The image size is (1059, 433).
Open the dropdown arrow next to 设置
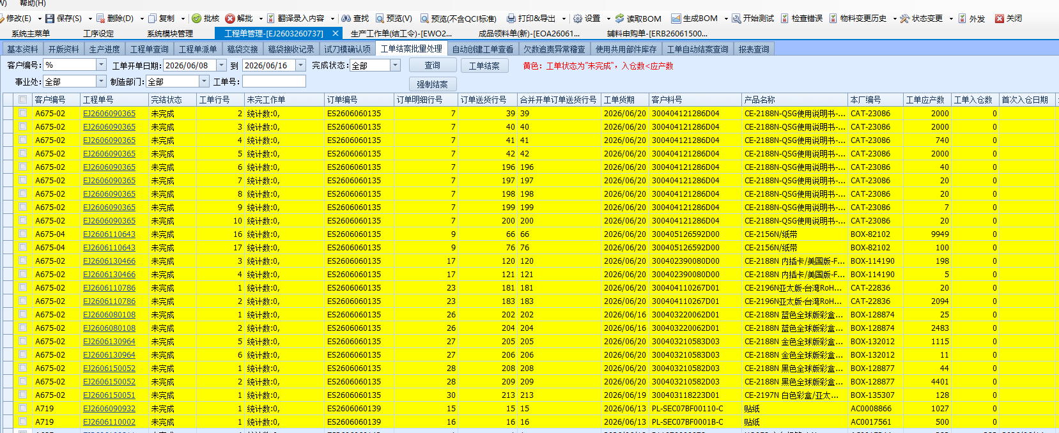click(x=608, y=19)
